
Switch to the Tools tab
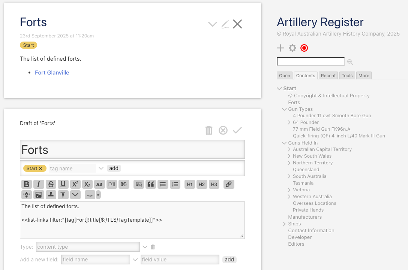click(347, 76)
